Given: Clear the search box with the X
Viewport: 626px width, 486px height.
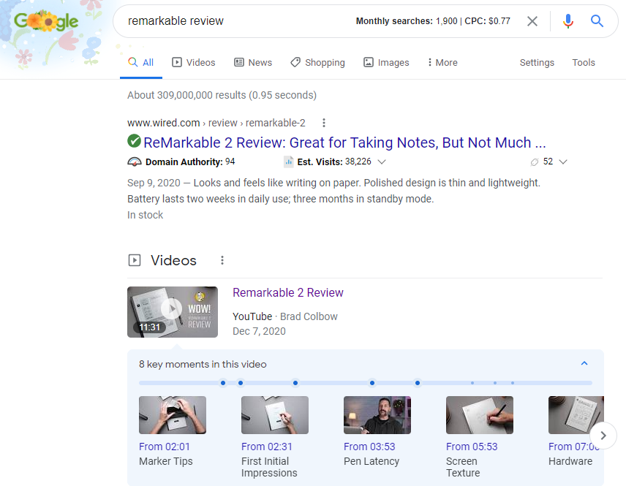Looking at the screenshot, I should pyautogui.click(x=532, y=21).
